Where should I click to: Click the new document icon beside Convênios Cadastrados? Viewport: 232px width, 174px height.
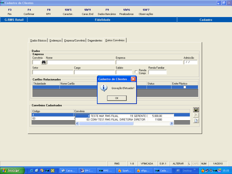[x=196, y=121]
